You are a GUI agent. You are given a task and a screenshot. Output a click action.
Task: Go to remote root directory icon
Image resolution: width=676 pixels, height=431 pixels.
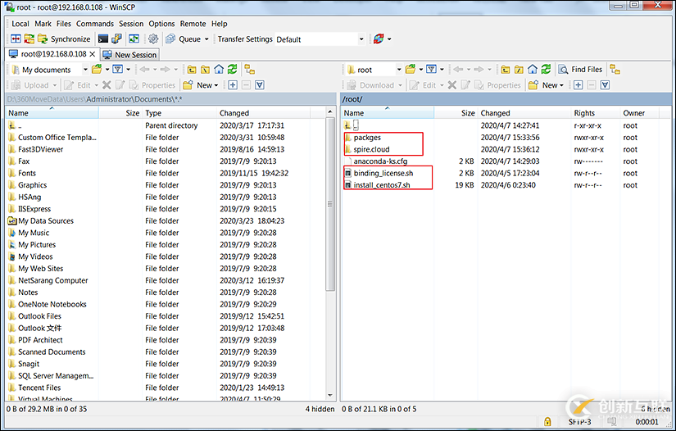click(519, 70)
